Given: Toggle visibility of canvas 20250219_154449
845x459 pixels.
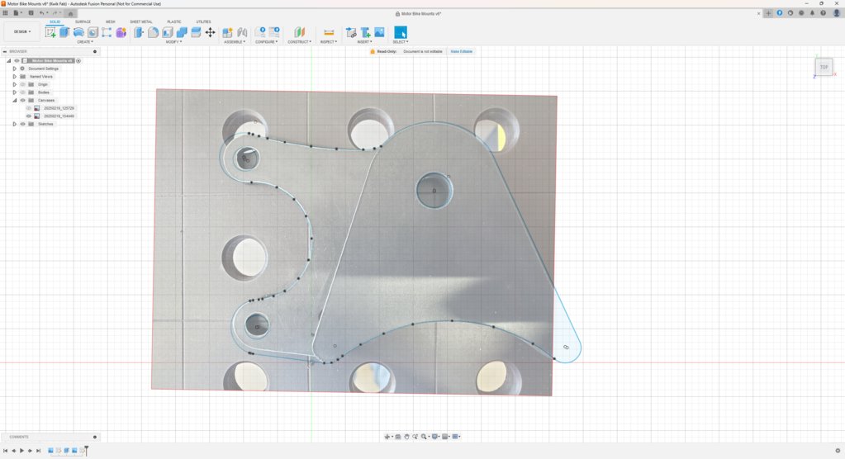Looking at the screenshot, I should [x=29, y=116].
